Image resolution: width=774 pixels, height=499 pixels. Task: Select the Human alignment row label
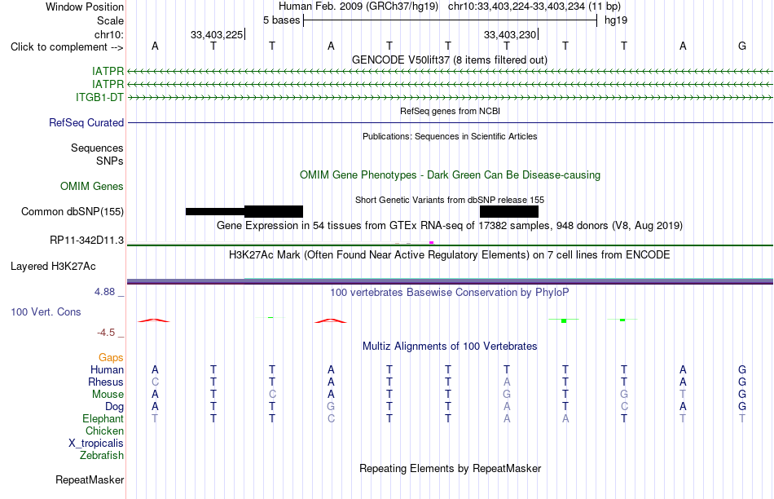tap(107, 370)
